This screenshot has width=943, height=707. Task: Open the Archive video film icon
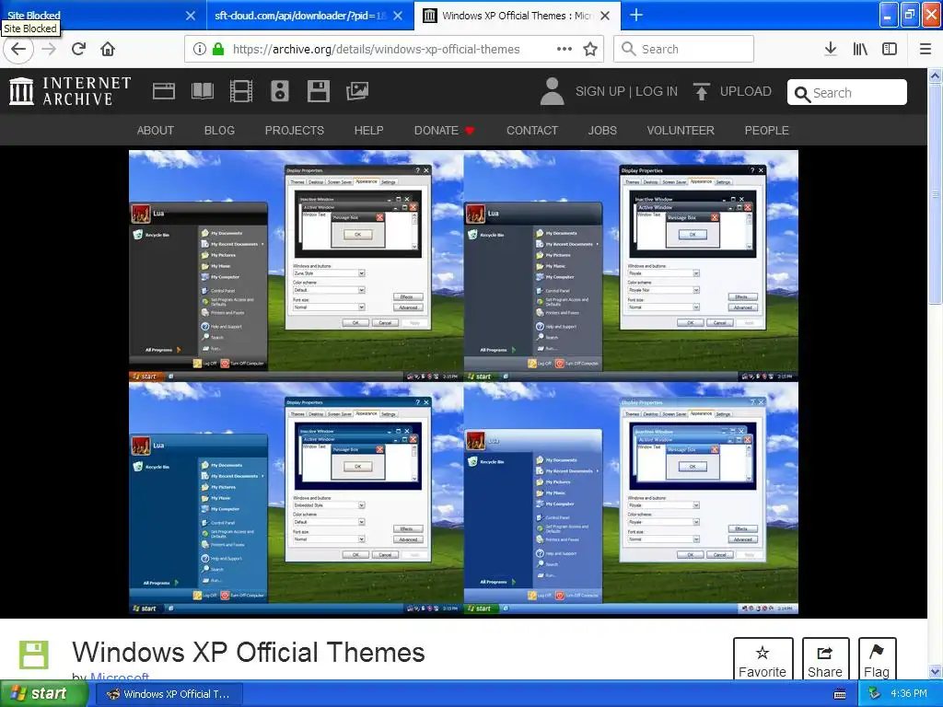(241, 91)
